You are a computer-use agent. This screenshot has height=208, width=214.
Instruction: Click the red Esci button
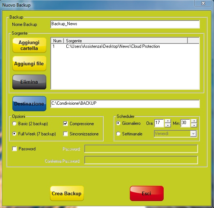pos(147,193)
